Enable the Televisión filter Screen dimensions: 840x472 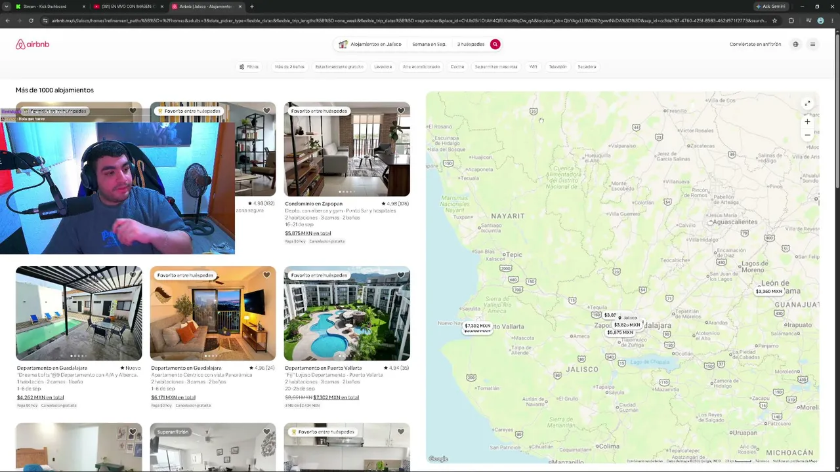point(558,66)
